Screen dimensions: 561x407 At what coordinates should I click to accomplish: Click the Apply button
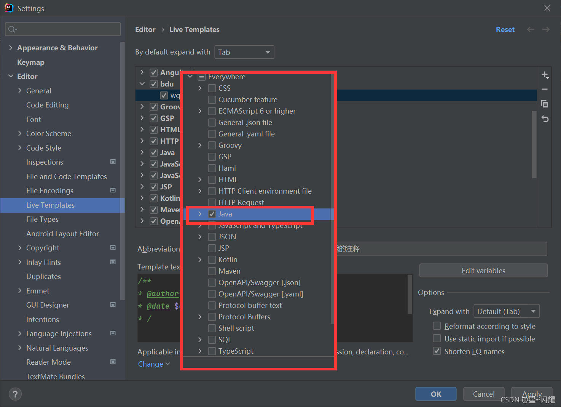click(x=532, y=394)
